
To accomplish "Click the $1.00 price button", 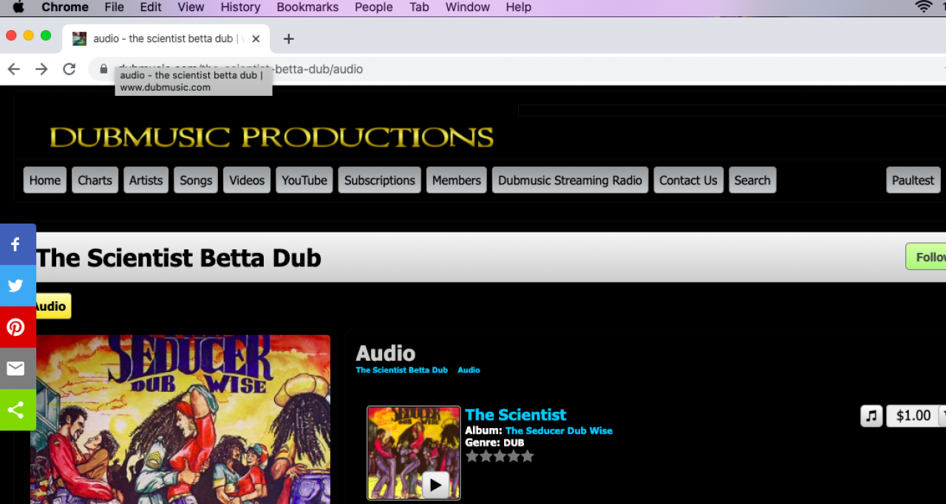I will [x=913, y=415].
